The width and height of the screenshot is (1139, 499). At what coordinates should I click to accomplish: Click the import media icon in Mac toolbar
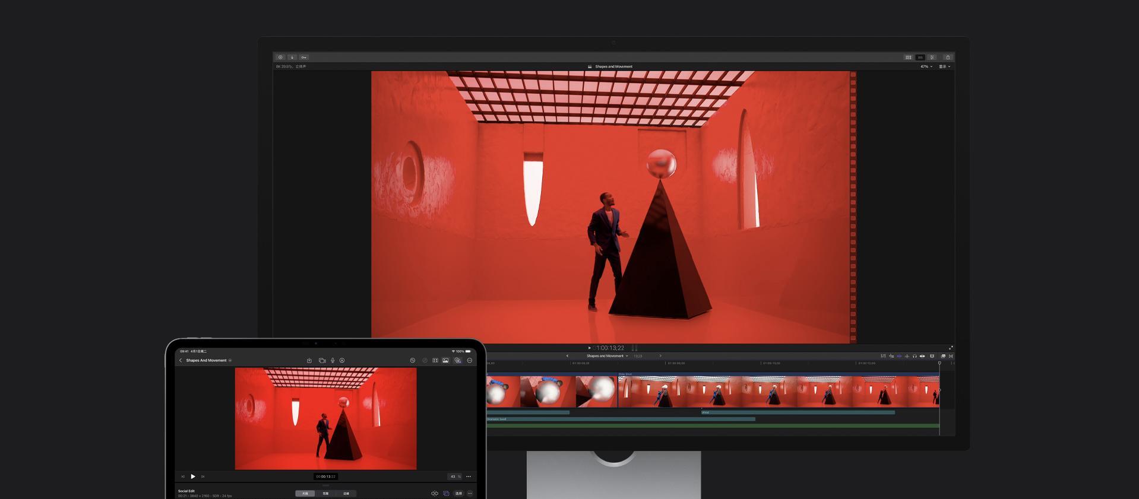[x=280, y=58]
